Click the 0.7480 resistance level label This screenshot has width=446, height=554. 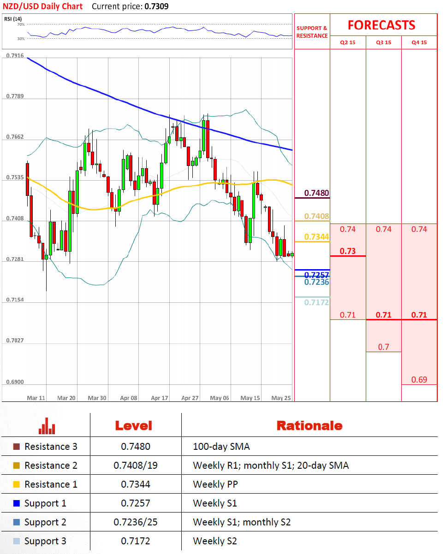(317, 193)
